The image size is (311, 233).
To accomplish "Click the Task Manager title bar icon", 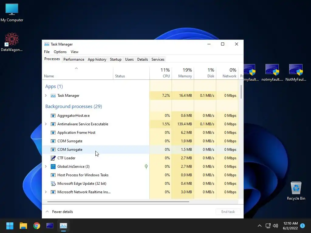I will (x=46, y=44).
